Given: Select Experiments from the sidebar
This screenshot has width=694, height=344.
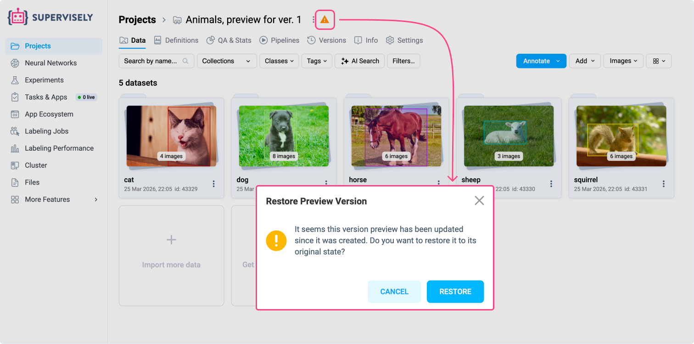Looking at the screenshot, I should [x=46, y=80].
